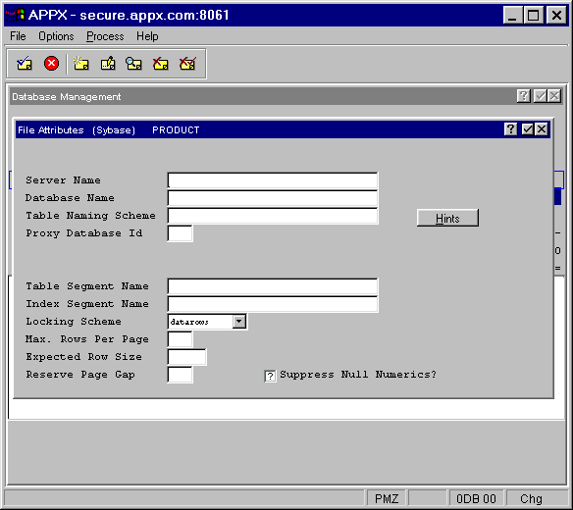Screen dimensions: 573x510
Task: Click the red cancel toolbar icon
Action: coord(51,64)
